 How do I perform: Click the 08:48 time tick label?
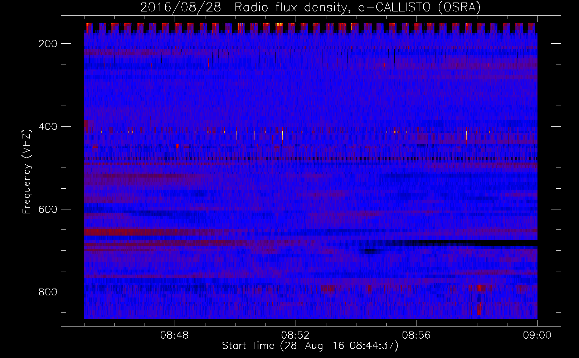click(x=175, y=335)
